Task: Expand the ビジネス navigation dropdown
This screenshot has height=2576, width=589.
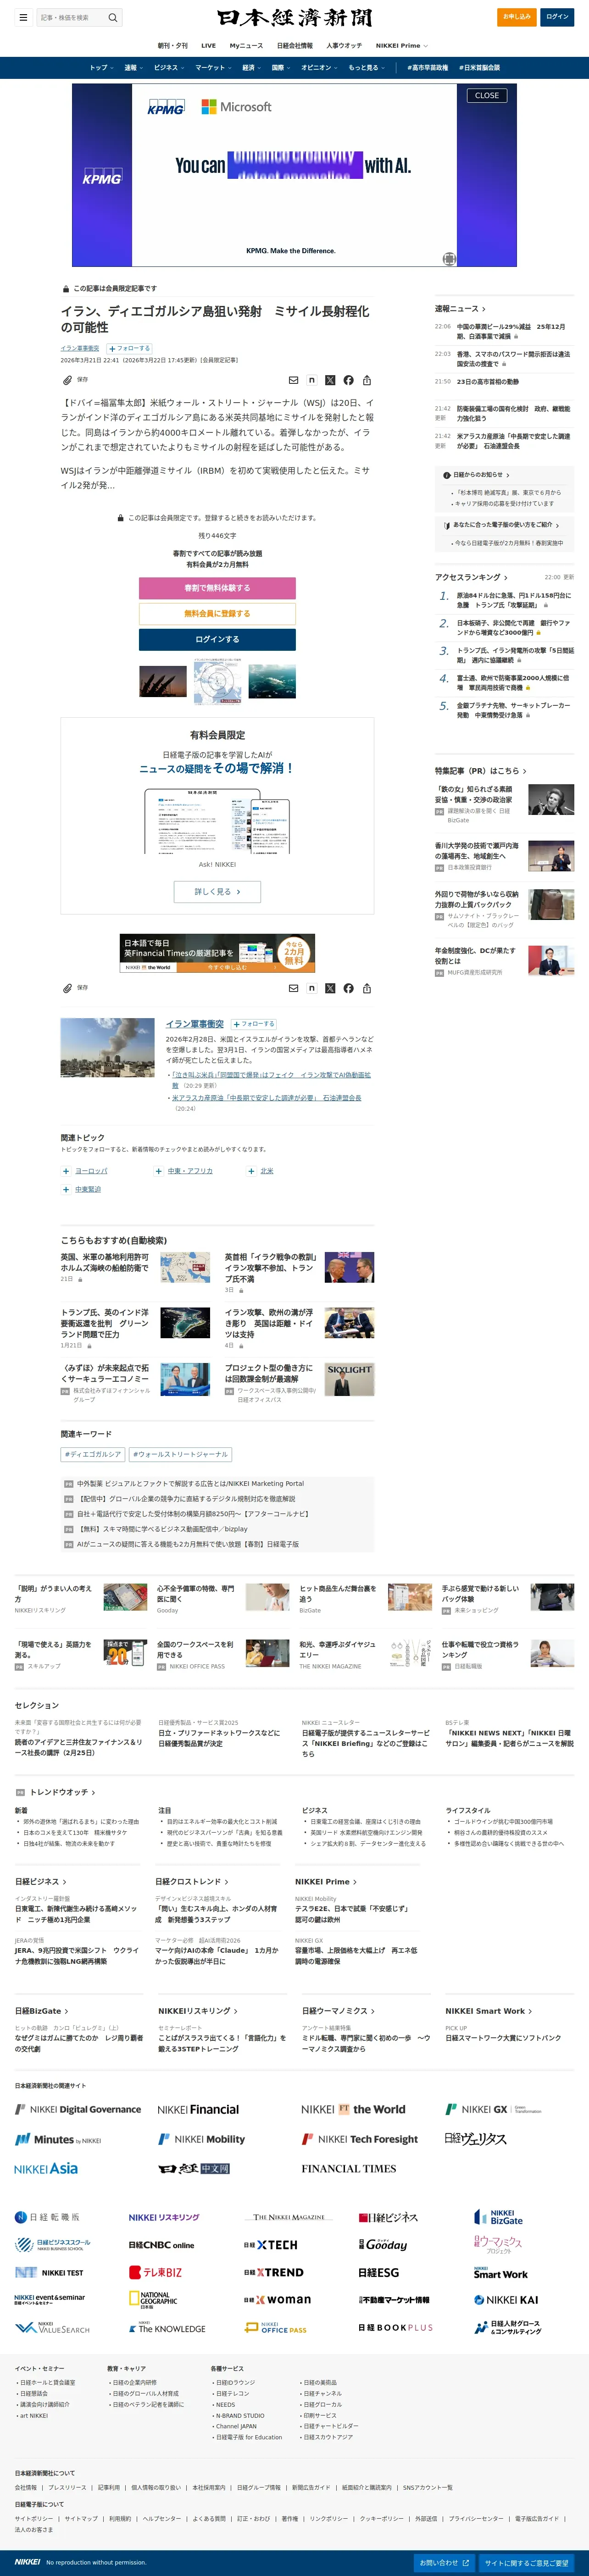Action: 168,68
